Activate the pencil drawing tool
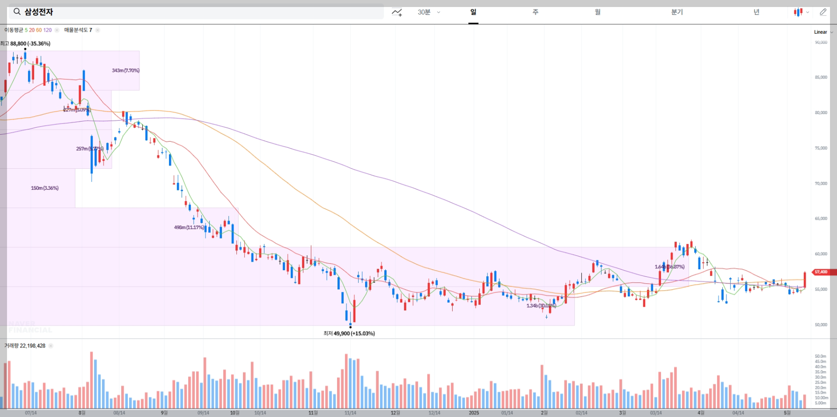Image resolution: width=837 pixels, height=417 pixels. [823, 12]
